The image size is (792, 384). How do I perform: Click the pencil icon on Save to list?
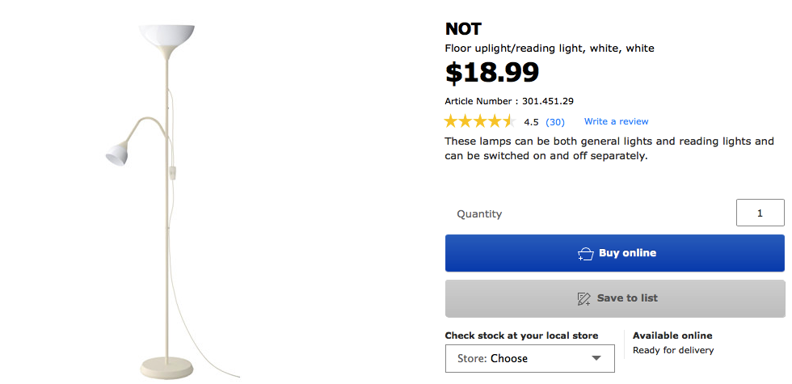(x=584, y=298)
